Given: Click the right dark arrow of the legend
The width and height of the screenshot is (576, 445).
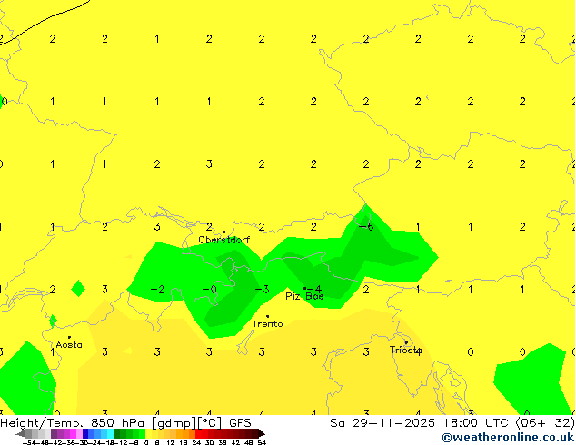Looking at the screenshot, I should point(262,433).
